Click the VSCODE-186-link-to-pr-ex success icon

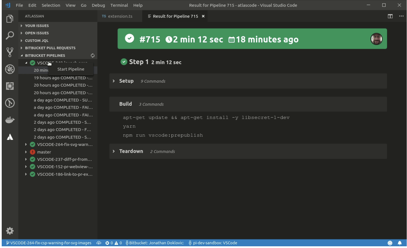(32, 174)
